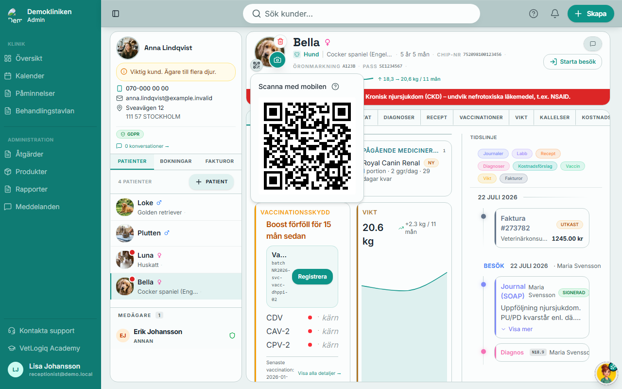Toggle the Fakturor timeline filter chip
622x389 pixels.
coord(513,179)
